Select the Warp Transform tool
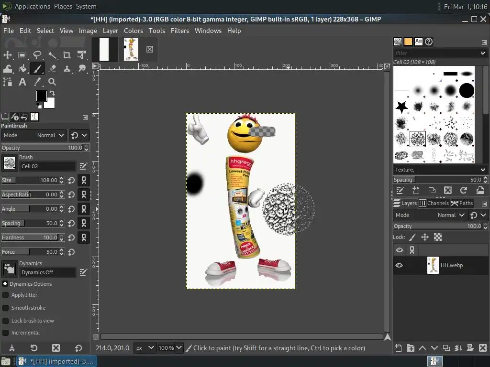The height and width of the screenshot is (367, 490). [x=8, y=69]
